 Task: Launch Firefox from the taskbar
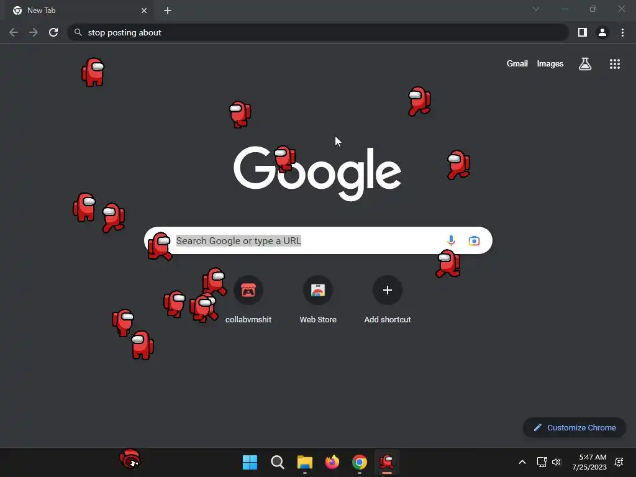(332, 462)
